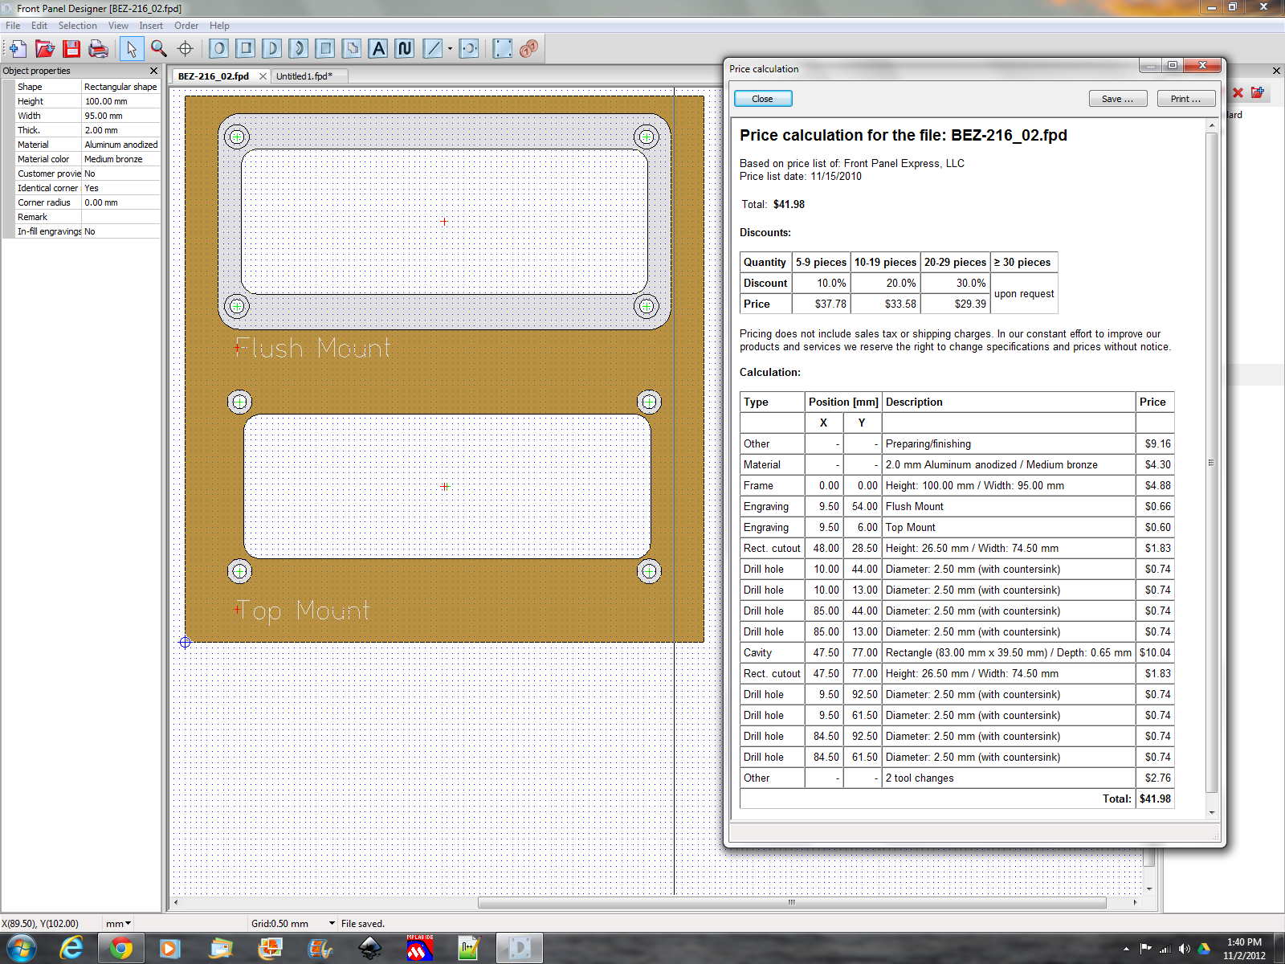Click the crosshair reference point tool
The width and height of the screenshot is (1285, 964).
[186, 49]
